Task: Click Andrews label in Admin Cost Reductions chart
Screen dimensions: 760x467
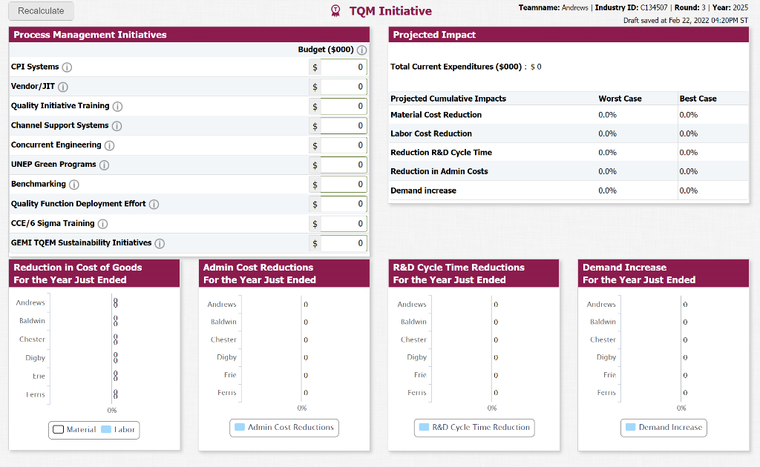Action: tap(222, 305)
